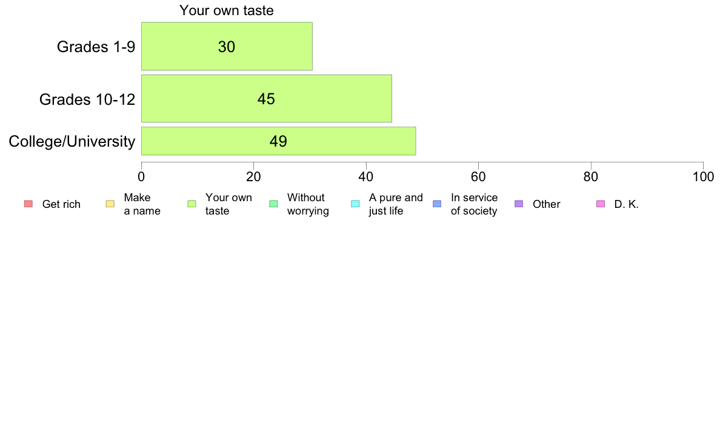720x446 pixels.
Task: Click the yellow Make a name legend swatch
Action: pyautogui.click(x=110, y=204)
